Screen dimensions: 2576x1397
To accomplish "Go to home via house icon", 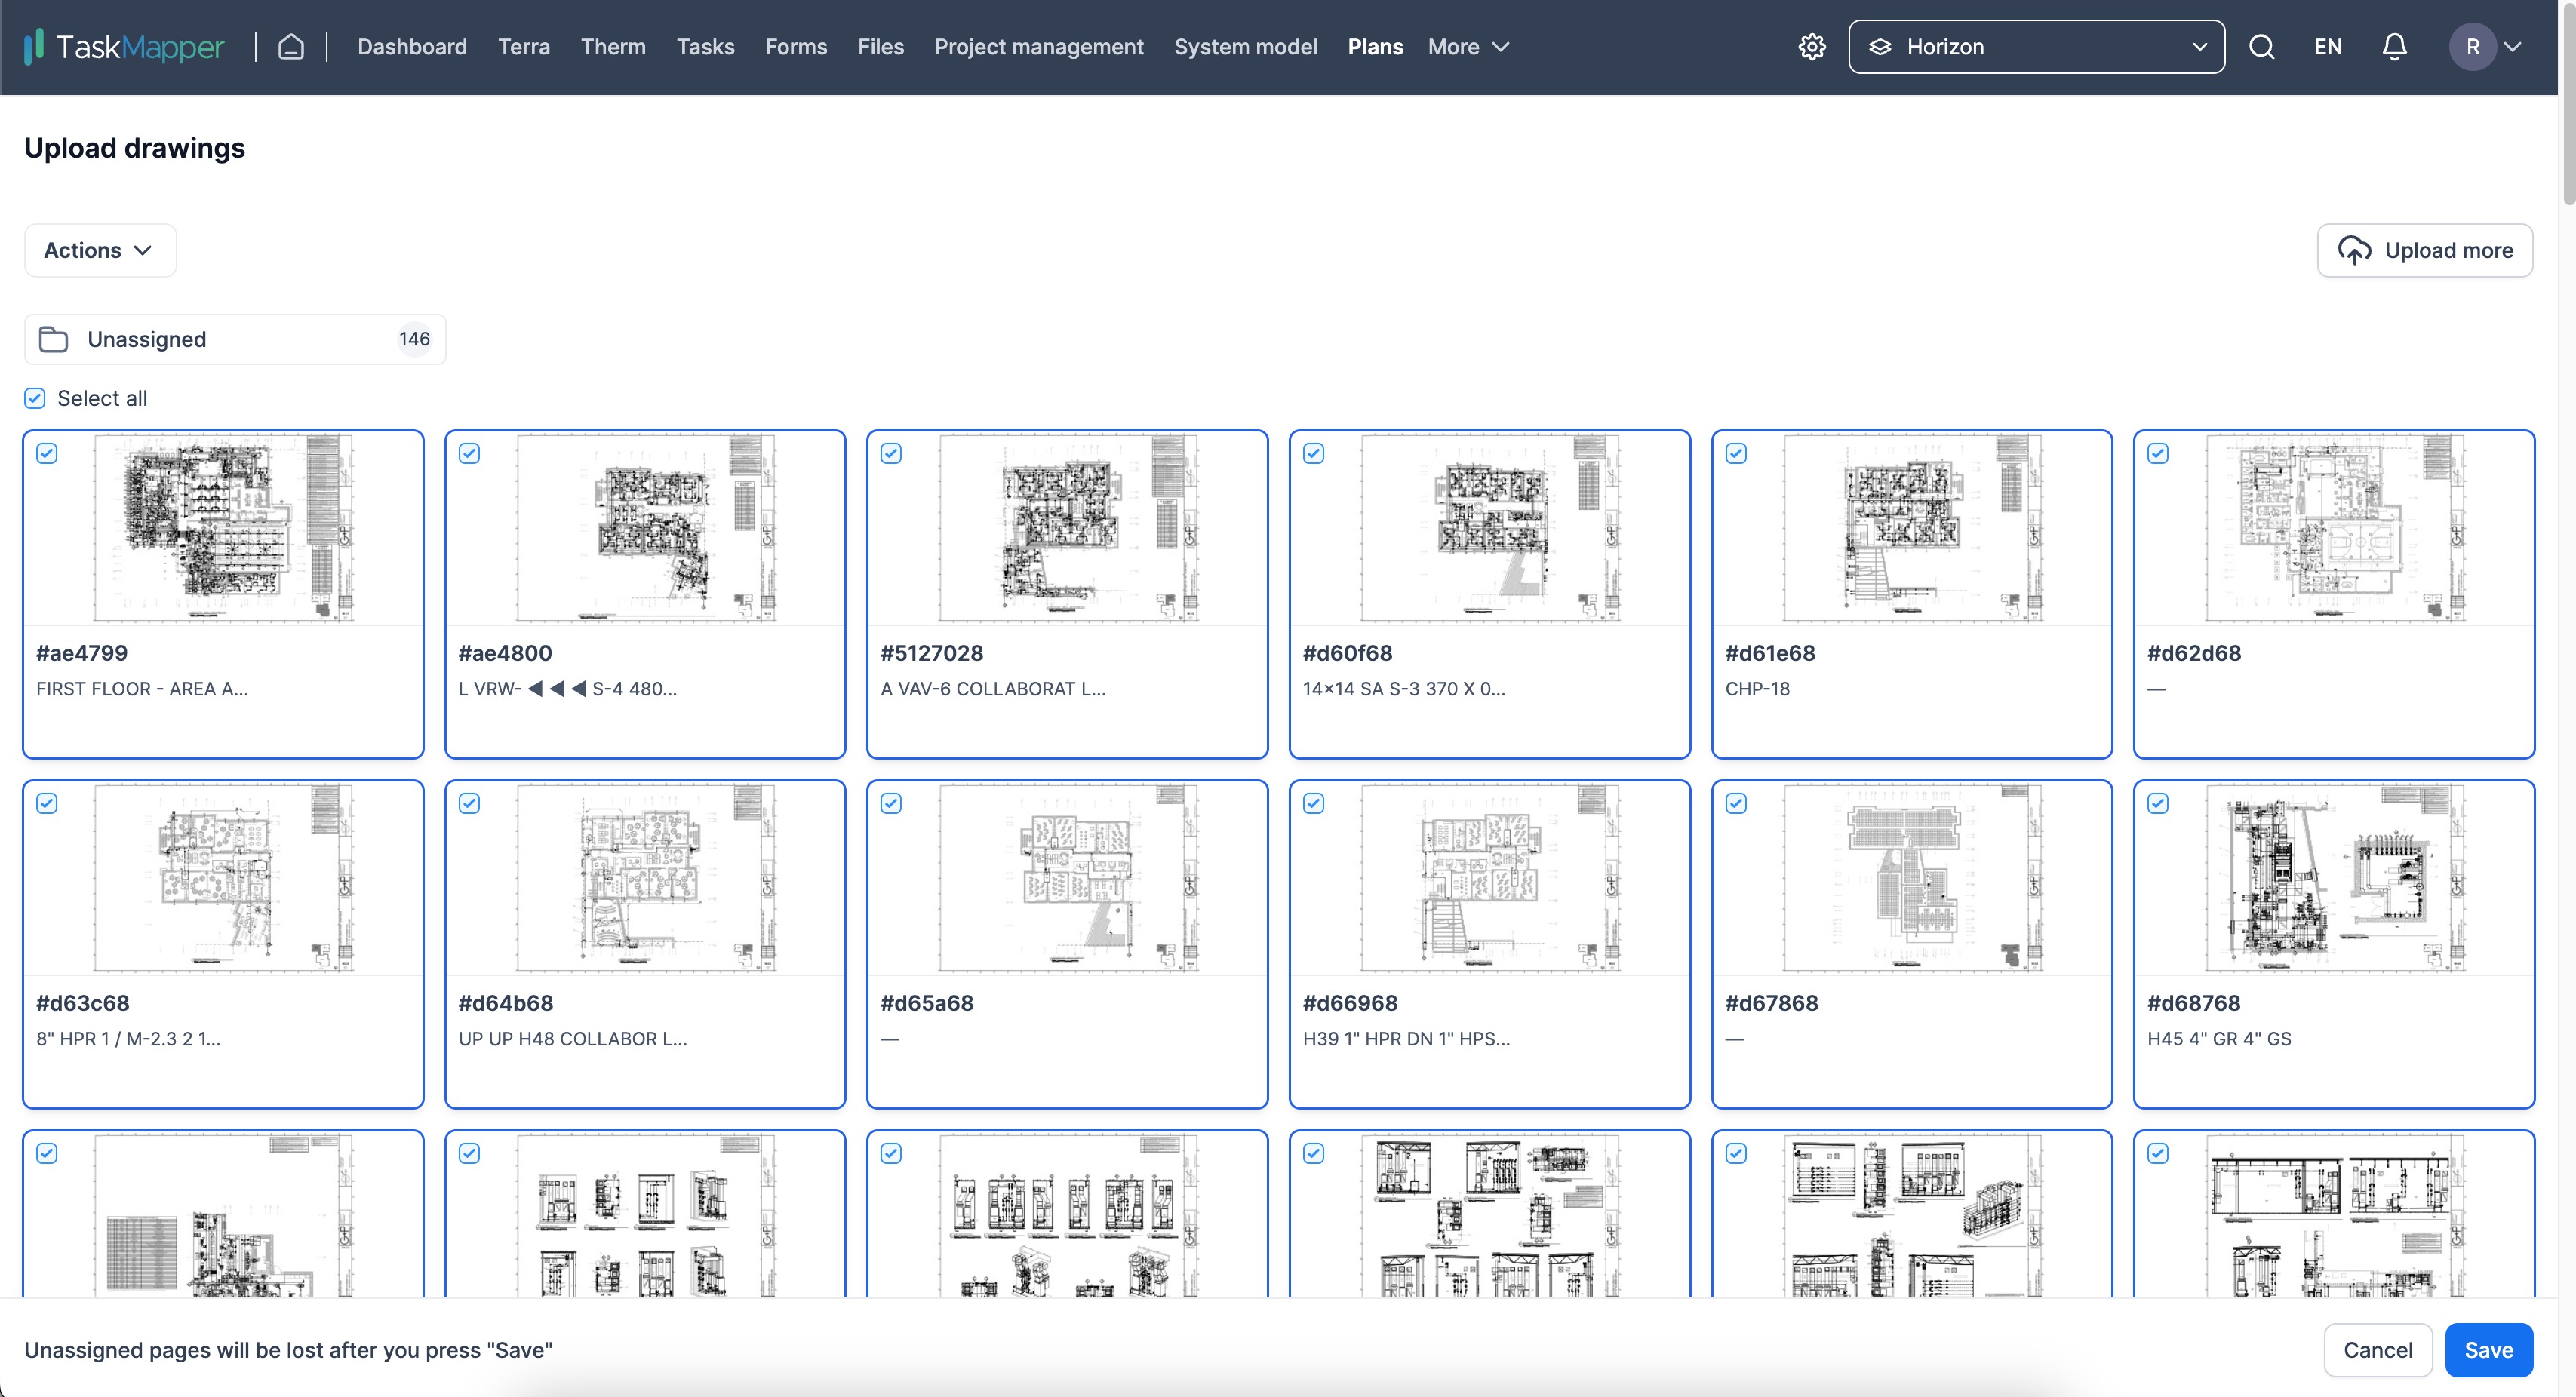I will click(291, 47).
